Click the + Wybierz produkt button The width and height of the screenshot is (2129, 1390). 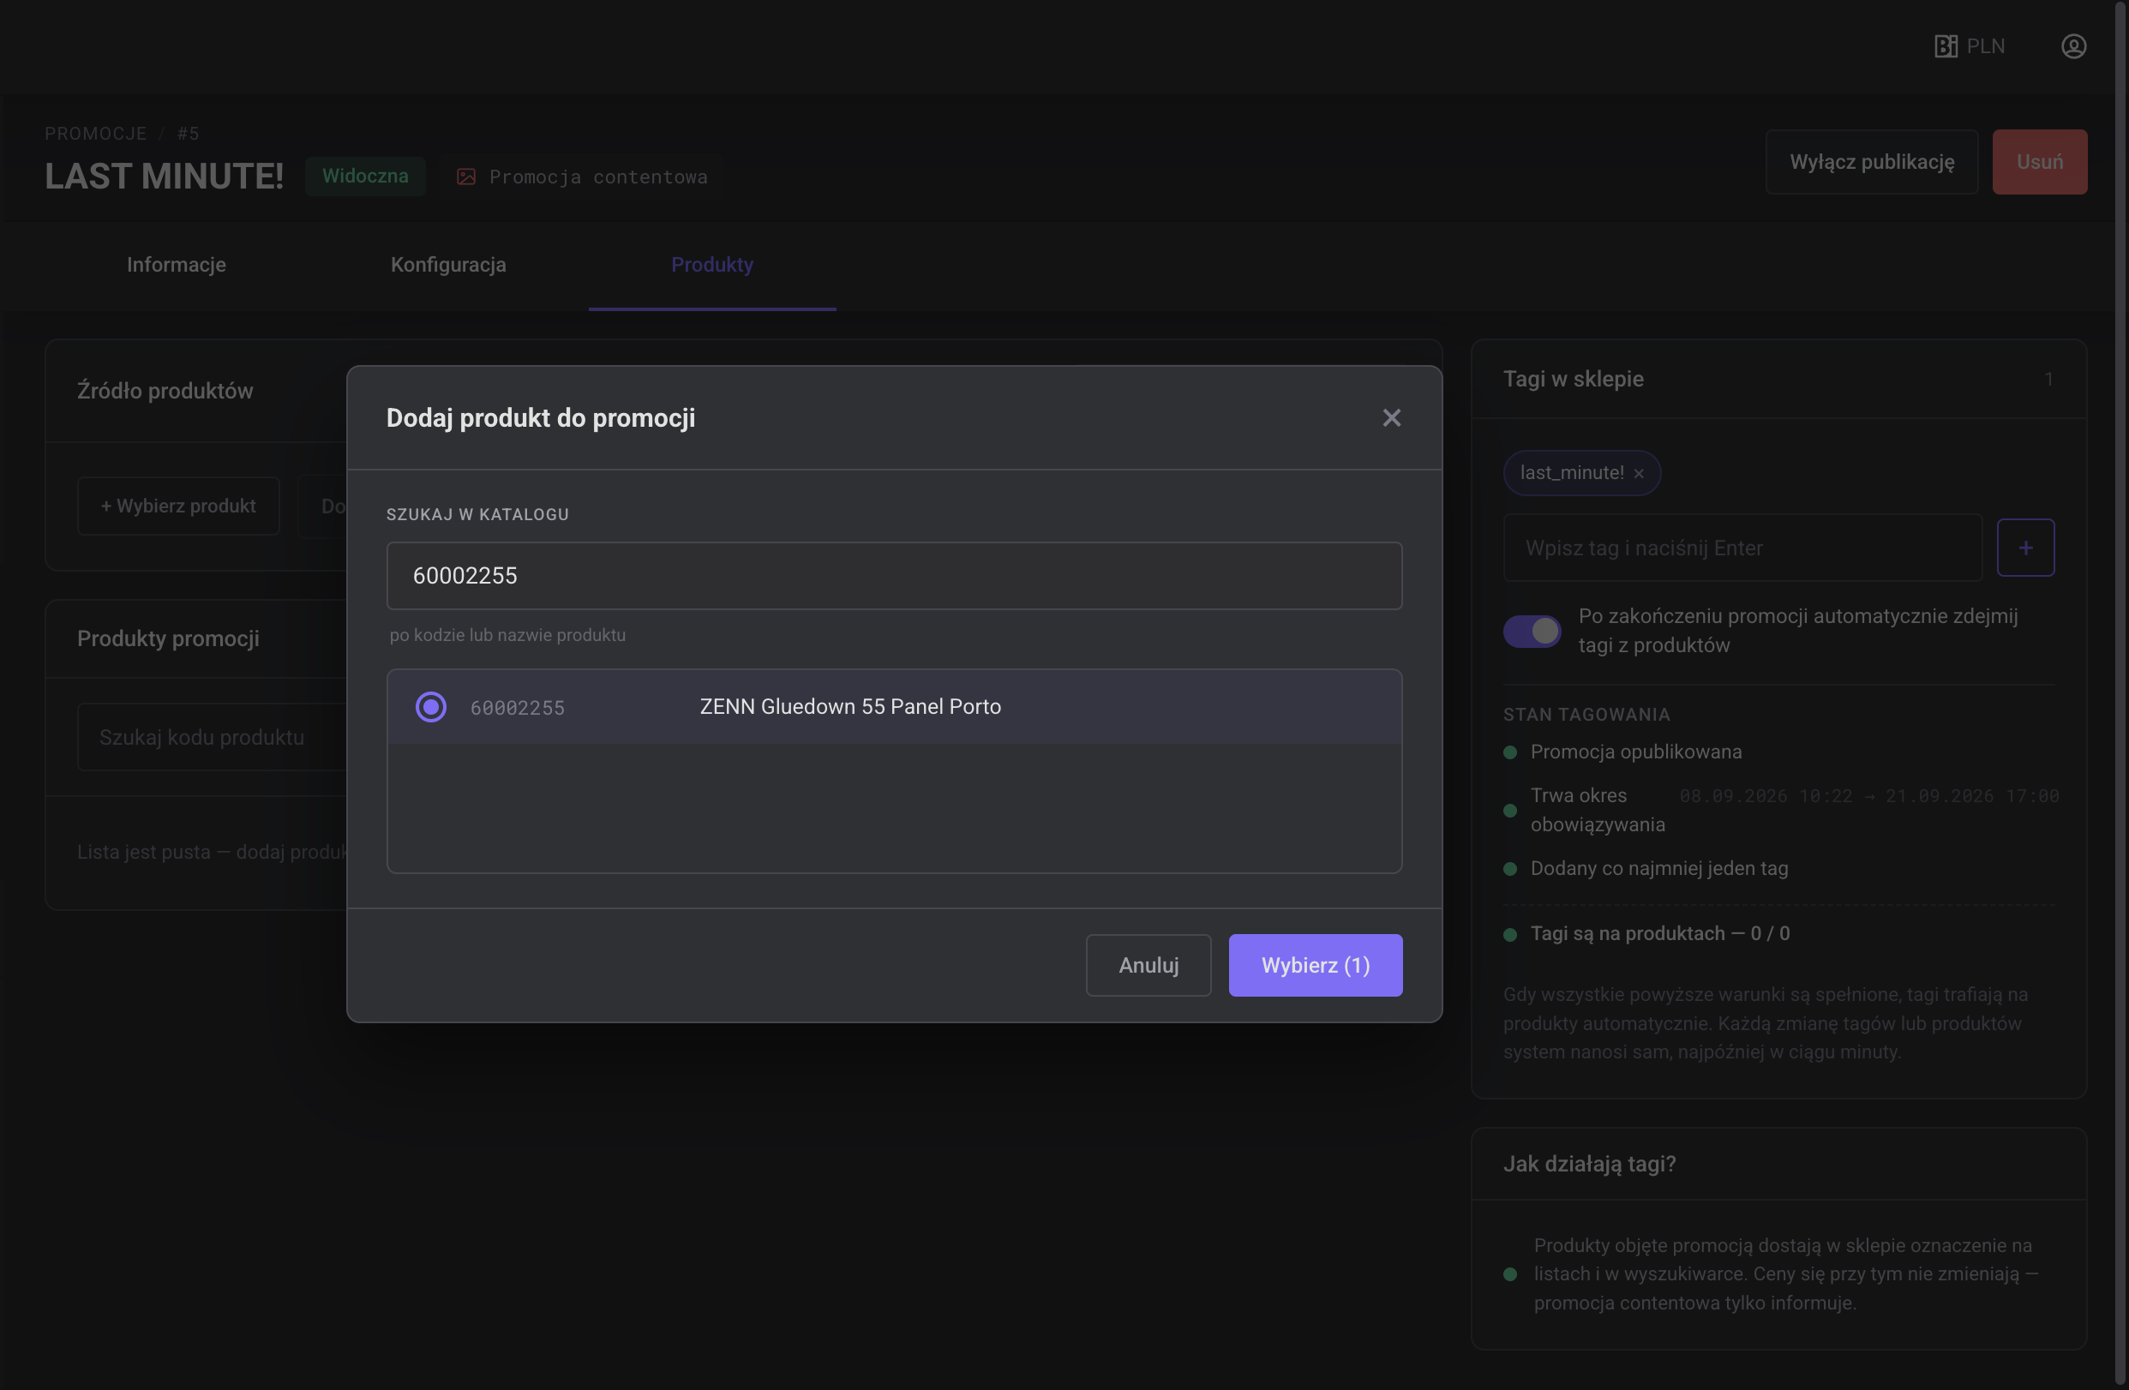(178, 506)
